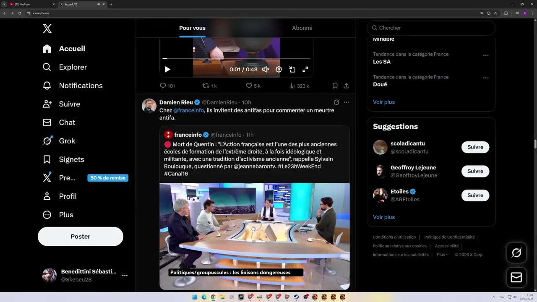537x302 pixels.
Task: Open more options on Damien Rieu's post
Action: coord(346,102)
